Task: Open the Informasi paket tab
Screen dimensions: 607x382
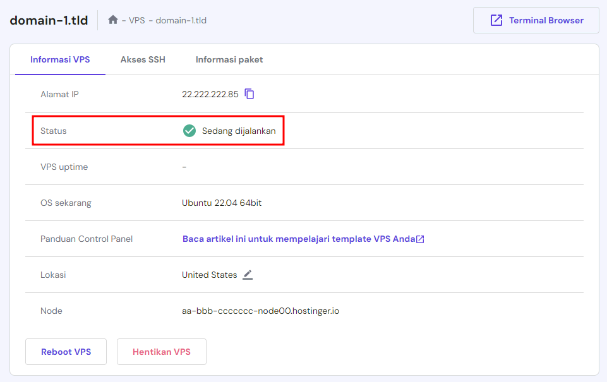Action: click(x=229, y=59)
